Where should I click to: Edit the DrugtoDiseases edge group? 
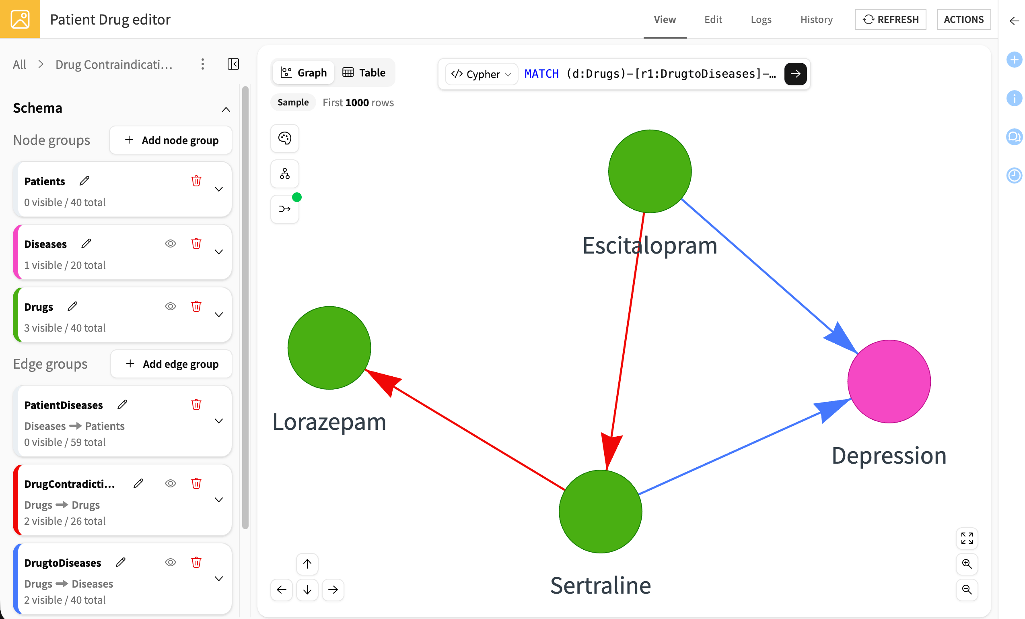coord(121,562)
